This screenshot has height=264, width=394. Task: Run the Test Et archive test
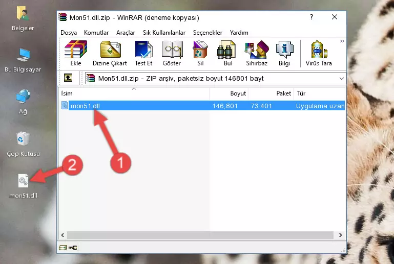(x=143, y=53)
